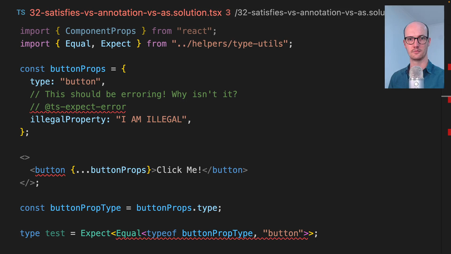Click the ComponentProps import name
Screen dimensions: 451x254
(x=101, y=31)
